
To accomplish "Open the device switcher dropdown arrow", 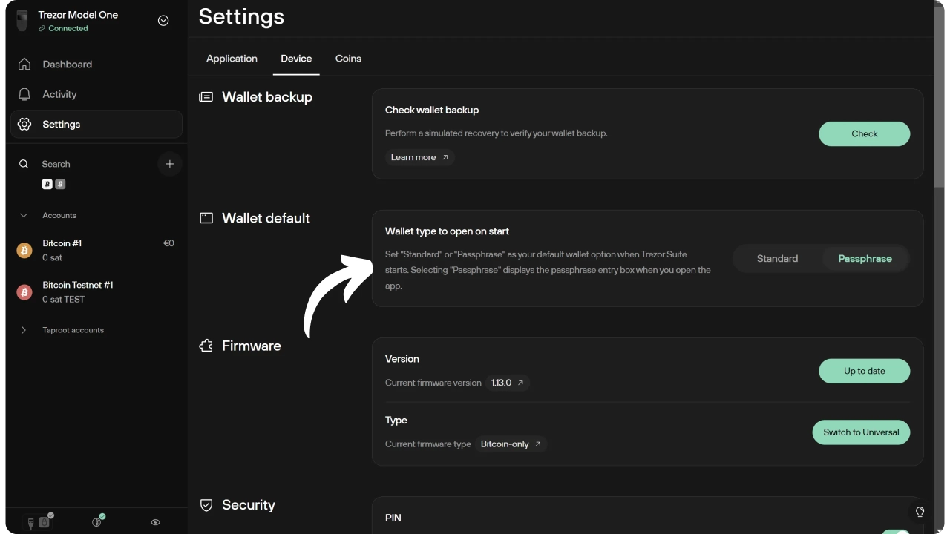I will click(163, 21).
